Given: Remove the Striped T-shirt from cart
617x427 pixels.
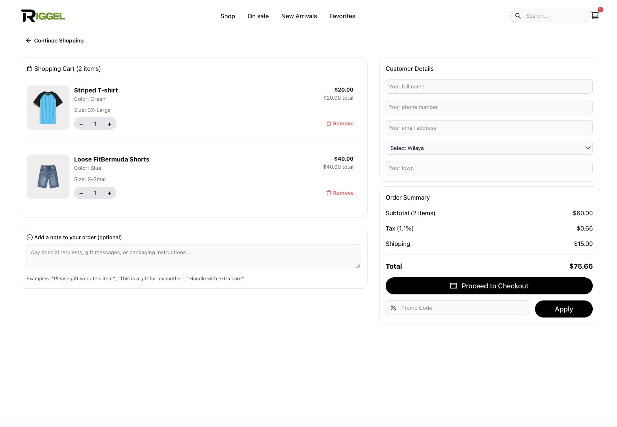Looking at the screenshot, I should (x=340, y=124).
